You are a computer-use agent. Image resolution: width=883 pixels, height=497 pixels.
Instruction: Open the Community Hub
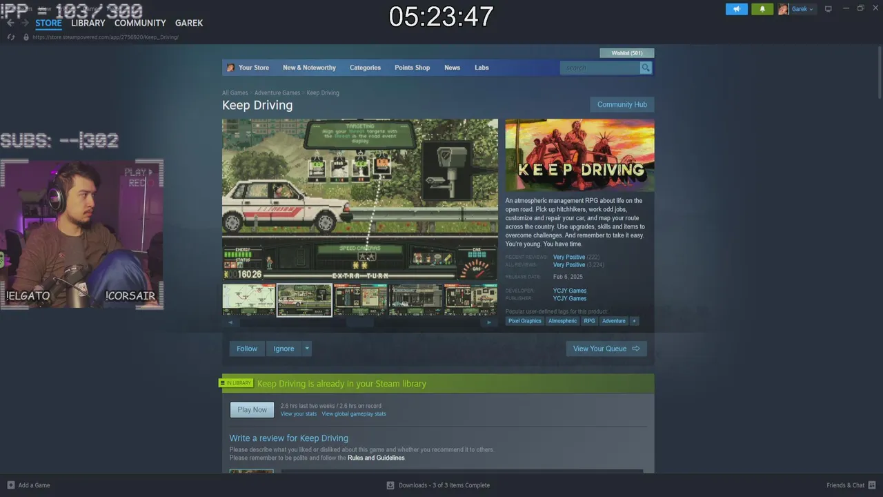(622, 104)
